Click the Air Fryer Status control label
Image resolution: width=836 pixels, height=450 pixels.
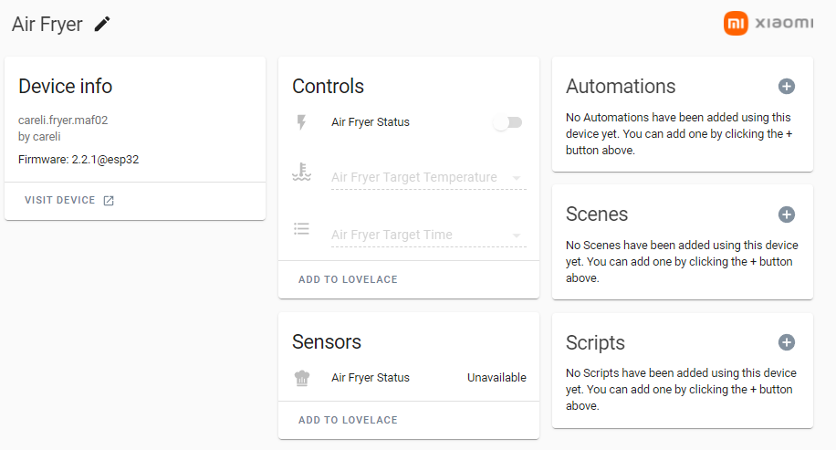click(x=371, y=122)
